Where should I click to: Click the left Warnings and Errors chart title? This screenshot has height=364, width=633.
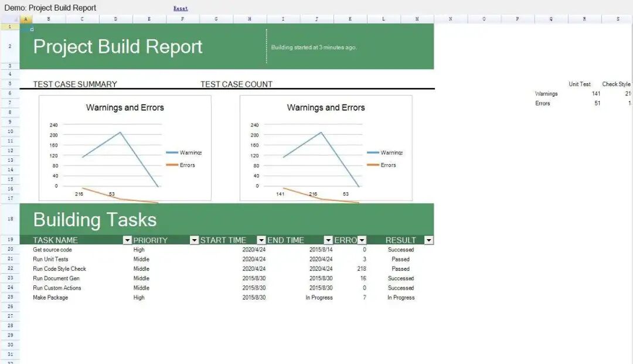click(x=125, y=108)
